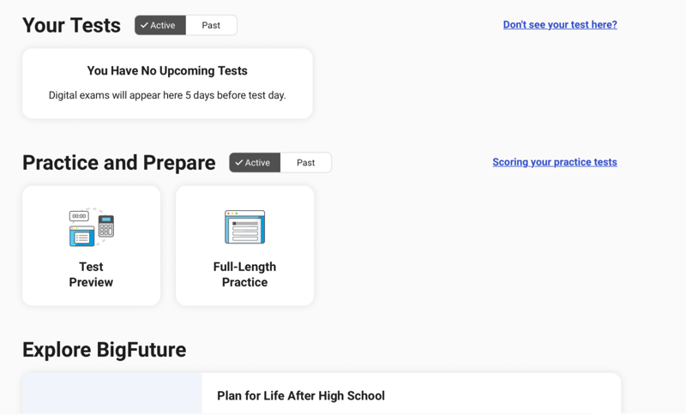This screenshot has width=686, height=415.
Task: Show Past practice tests
Action: (x=305, y=163)
